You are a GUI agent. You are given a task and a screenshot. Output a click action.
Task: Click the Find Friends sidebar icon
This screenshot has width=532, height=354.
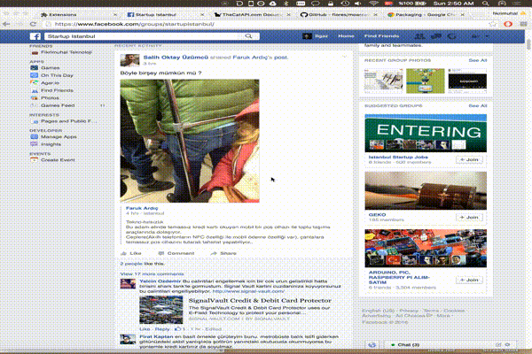tap(35, 90)
